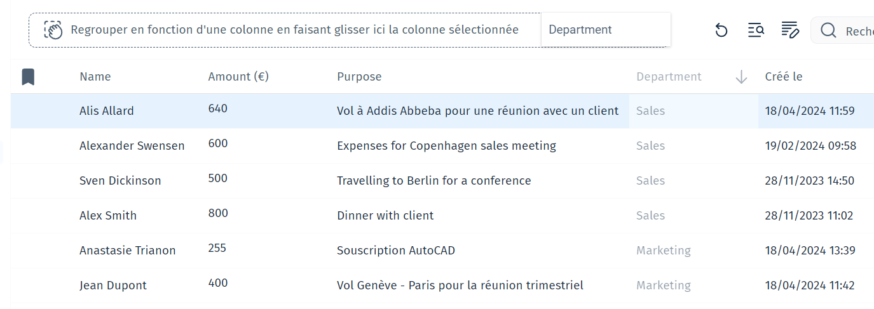Image resolution: width=874 pixels, height=309 pixels.
Task: Click the drag-to-group hand icon
Action: [x=53, y=30]
